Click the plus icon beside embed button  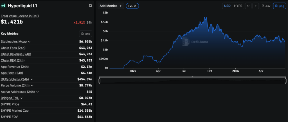(255, 6)
